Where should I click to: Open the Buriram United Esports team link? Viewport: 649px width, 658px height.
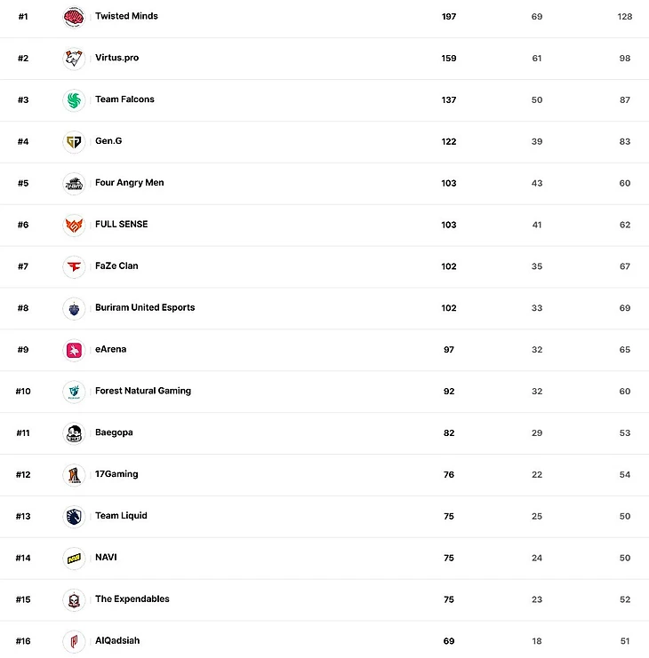(x=145, y=307)
